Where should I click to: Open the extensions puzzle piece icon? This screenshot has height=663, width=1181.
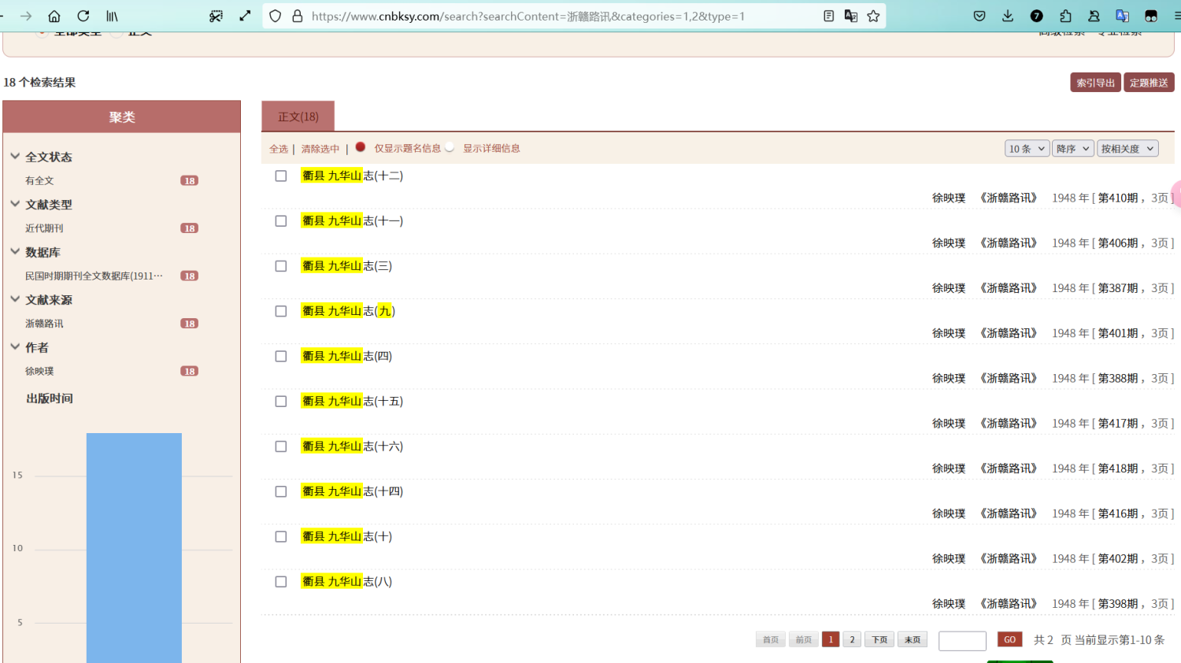(1065, 16)
